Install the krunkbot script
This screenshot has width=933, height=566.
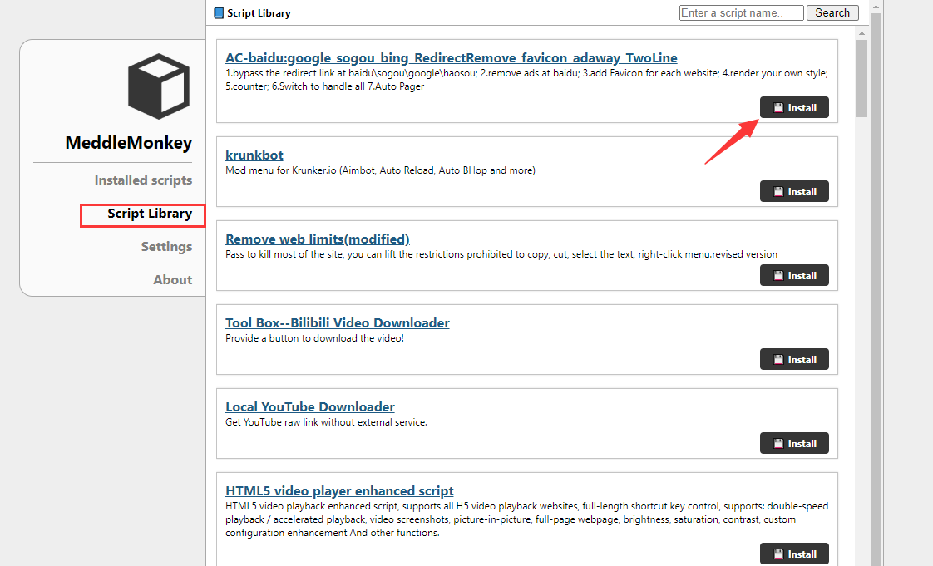794,191
